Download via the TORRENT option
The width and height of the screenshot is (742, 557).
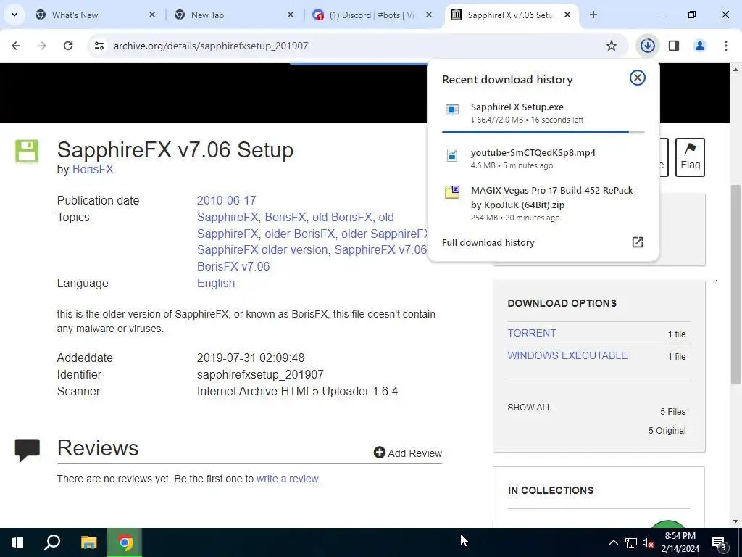(x=531, y=333)
